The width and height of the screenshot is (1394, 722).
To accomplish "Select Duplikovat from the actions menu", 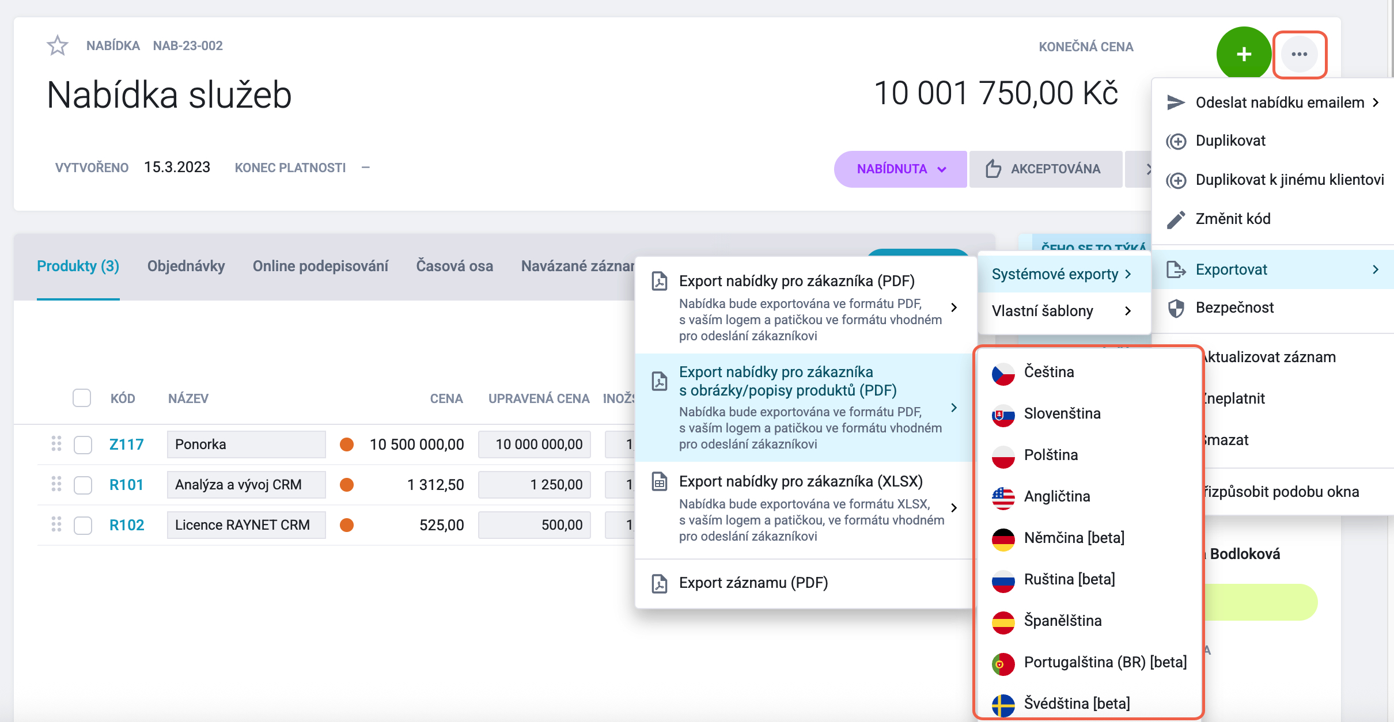I will coord(1230,141).
